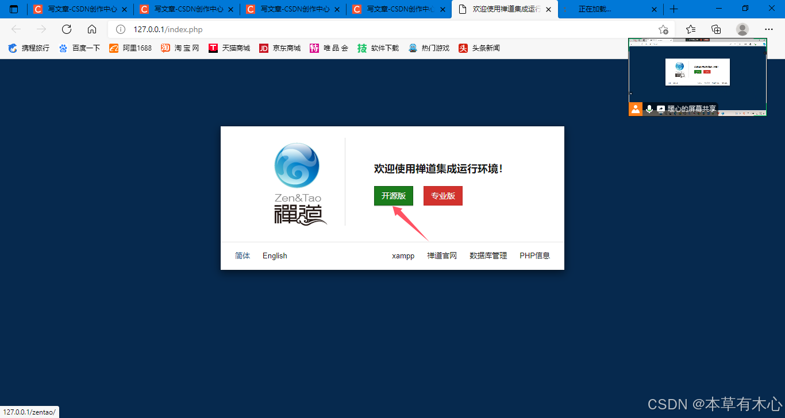Close the 欢迎使用禅道集成运行 tab
785x418 pixels.
(x=549, y=9)
